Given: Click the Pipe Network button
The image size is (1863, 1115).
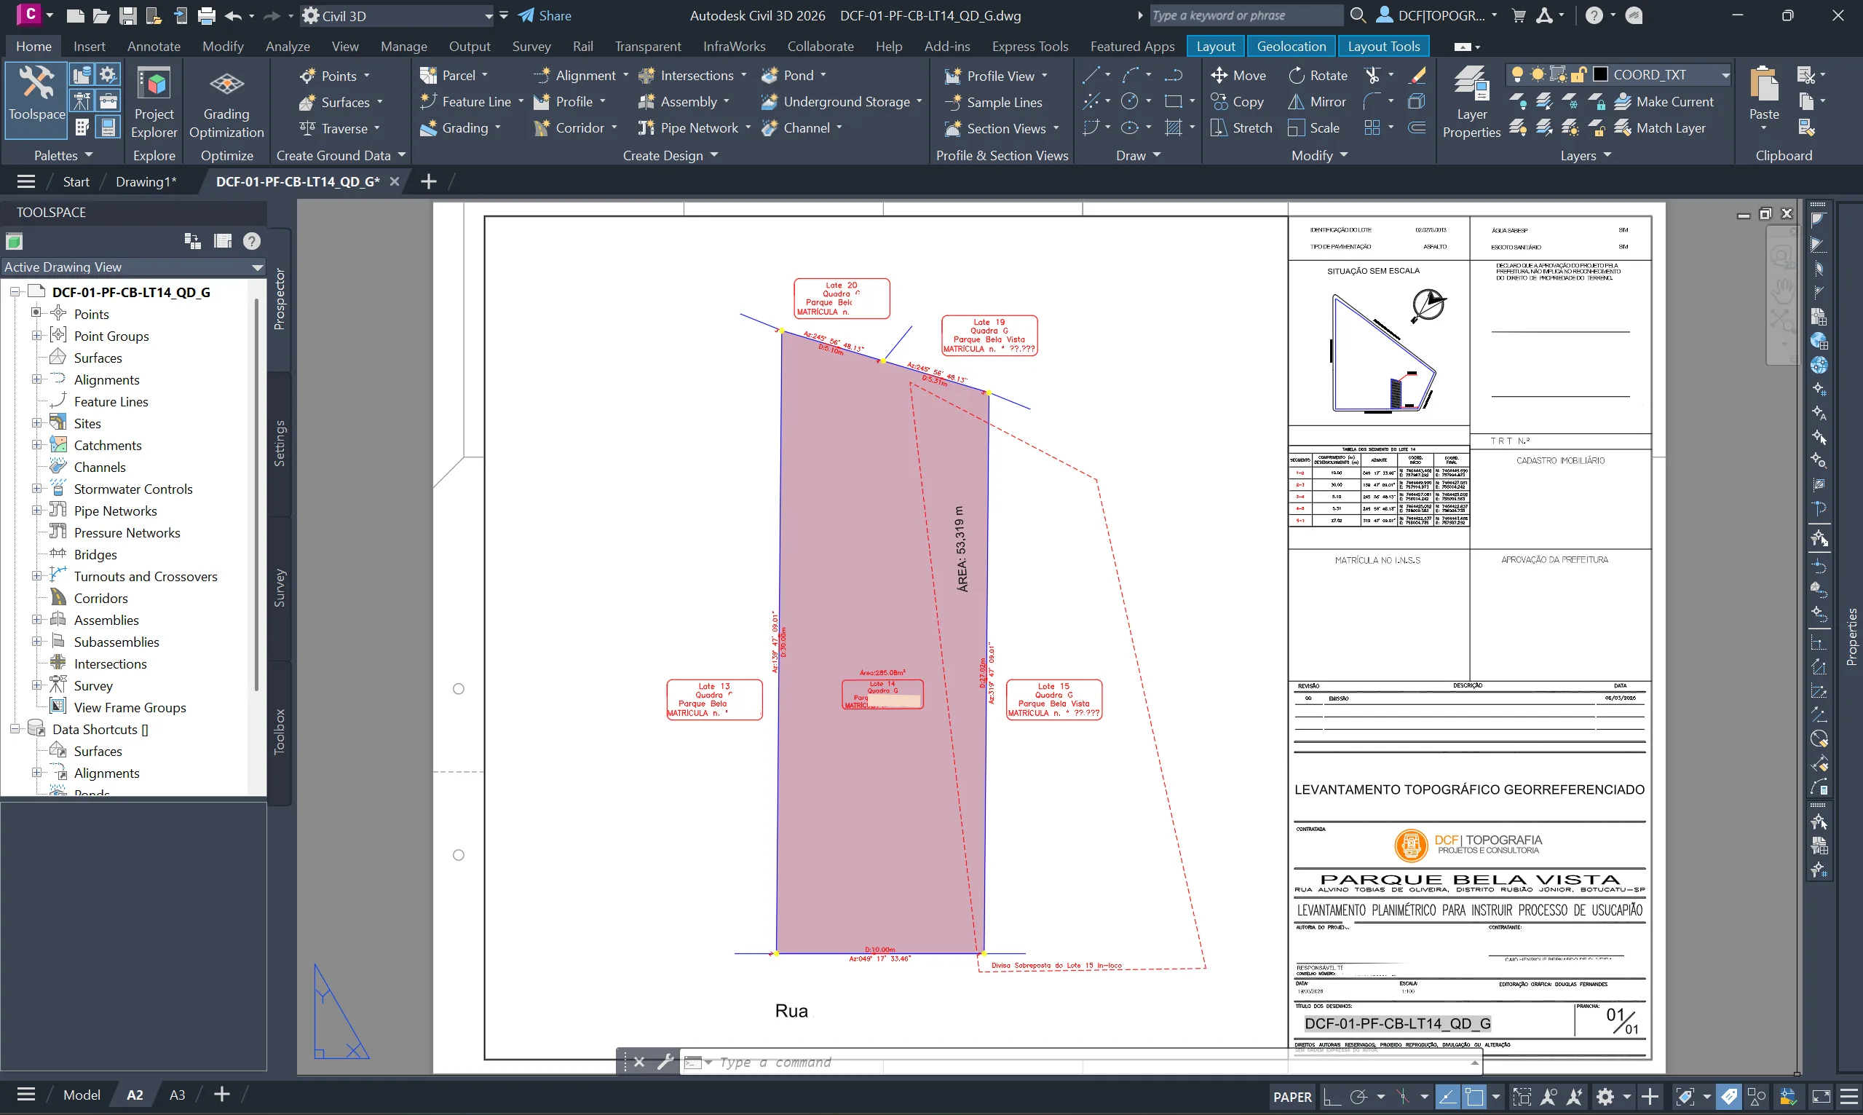Looking at the screenshot, I should (689, 127).
